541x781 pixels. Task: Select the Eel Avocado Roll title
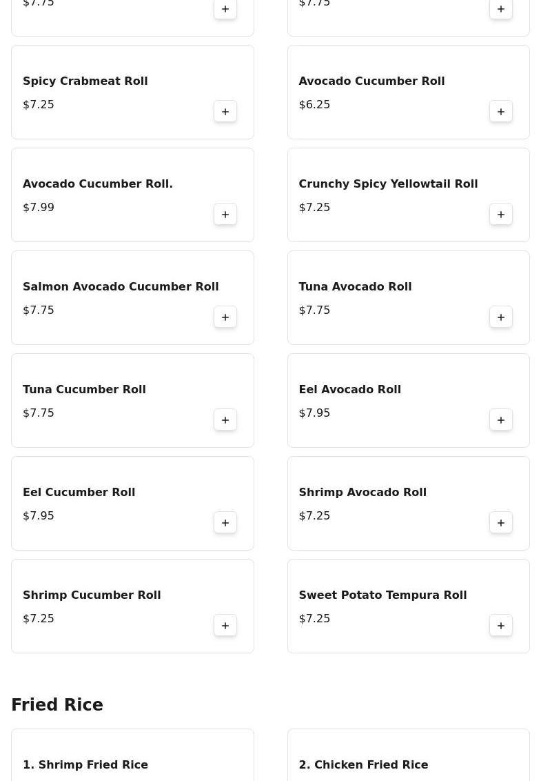coord(349,390)
